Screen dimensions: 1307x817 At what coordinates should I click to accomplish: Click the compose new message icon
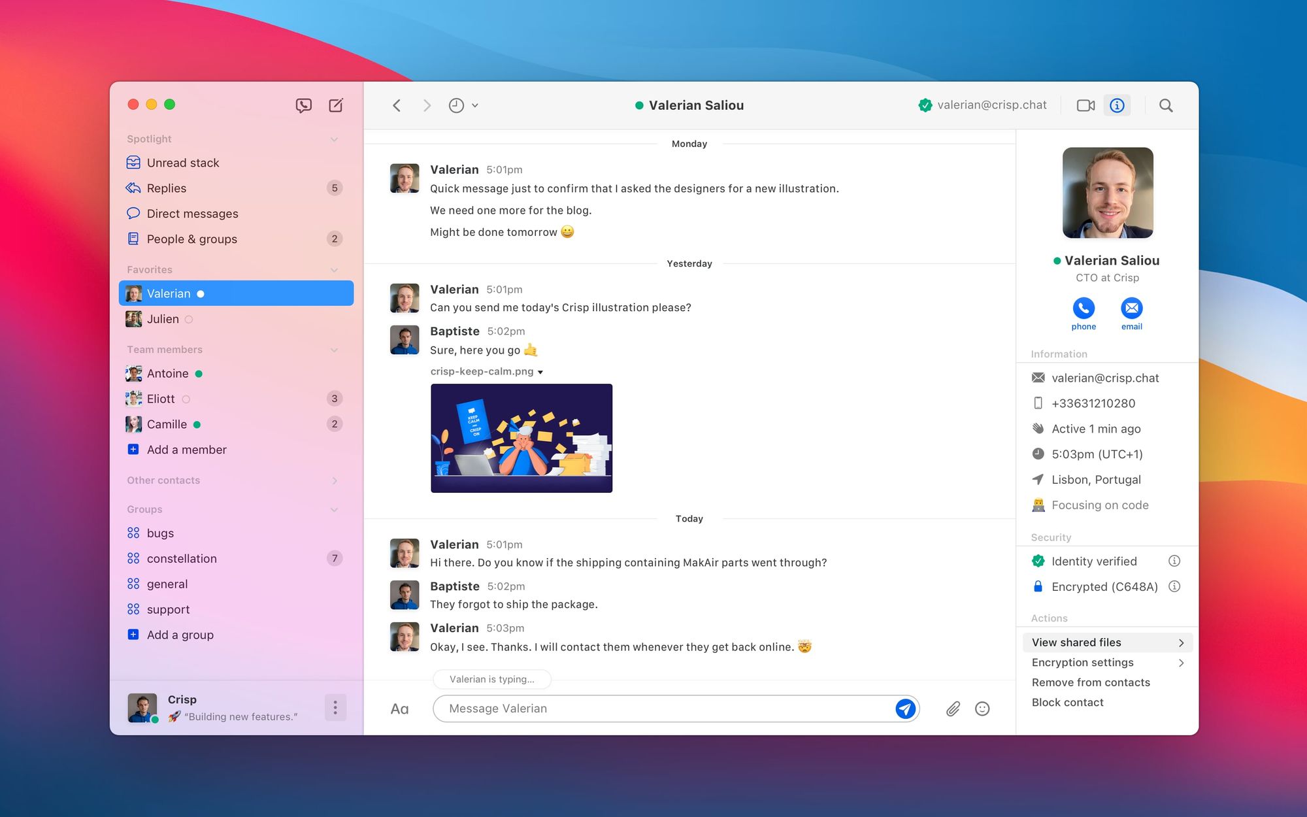coord(336,105)
